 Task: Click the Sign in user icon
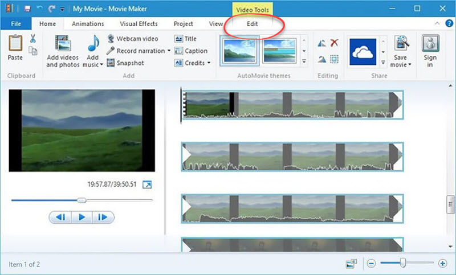pos(430,43)
